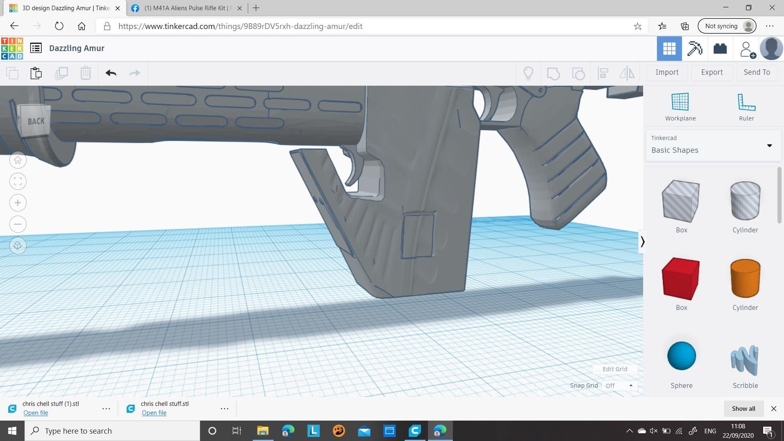Image resolution: width=784 pixels, height=441 pixels.
Task: Click the Copy toolbar icon
Action: click(12, 73)
